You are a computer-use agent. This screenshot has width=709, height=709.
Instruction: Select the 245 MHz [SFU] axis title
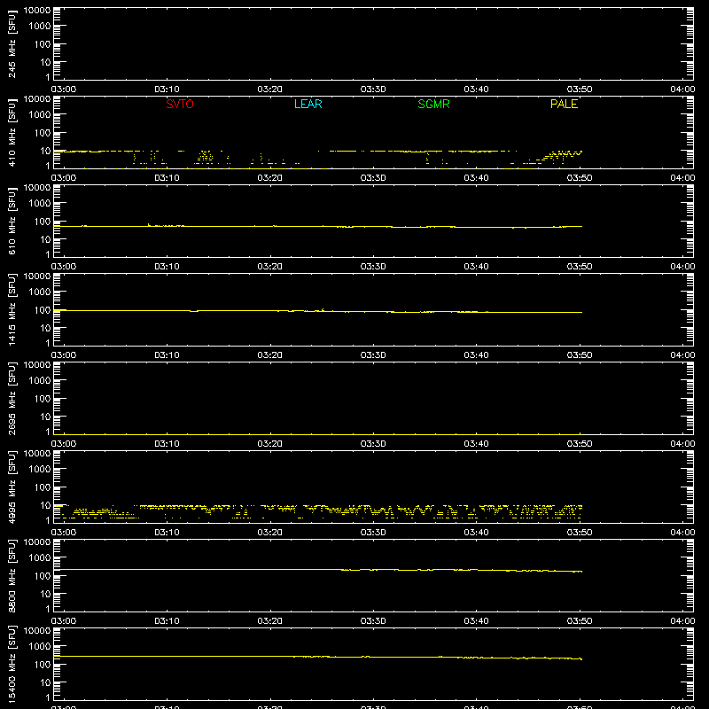pos(12,43)
